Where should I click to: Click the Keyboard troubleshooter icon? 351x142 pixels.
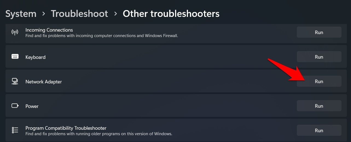click(15, 57)
